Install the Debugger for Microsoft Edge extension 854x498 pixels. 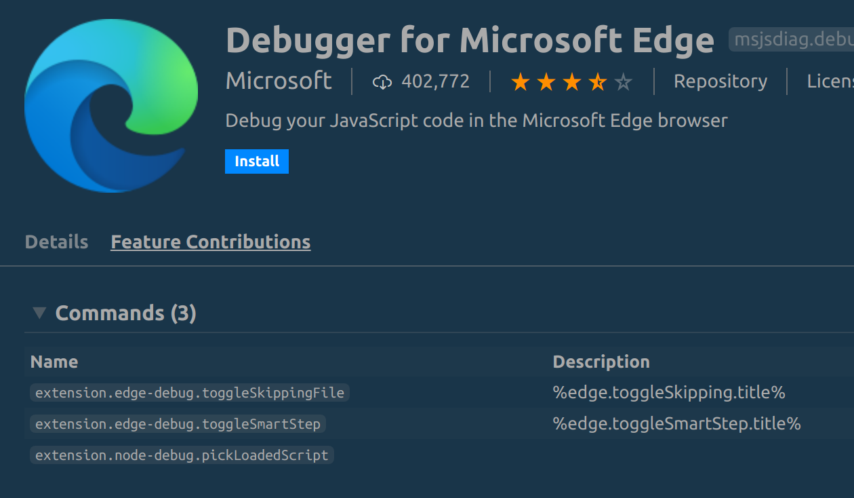click(x=256, y=161)
